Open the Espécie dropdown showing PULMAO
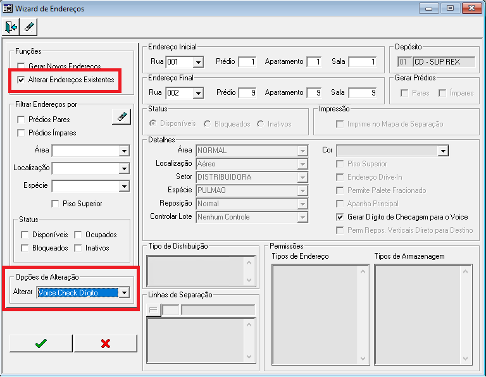Screen dimensions: 486x377 [302, 190]
